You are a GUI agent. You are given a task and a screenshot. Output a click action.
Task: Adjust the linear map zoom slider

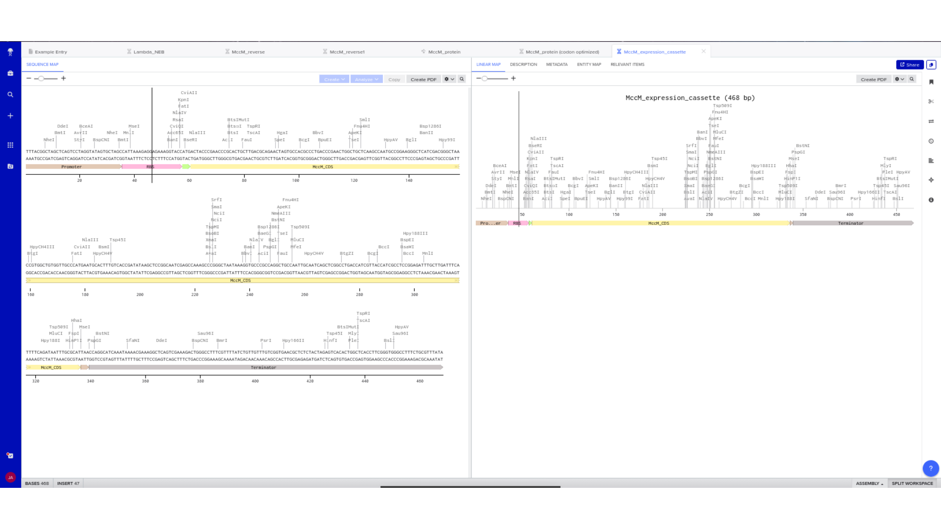pyautogui.click(x=485, y=78)
